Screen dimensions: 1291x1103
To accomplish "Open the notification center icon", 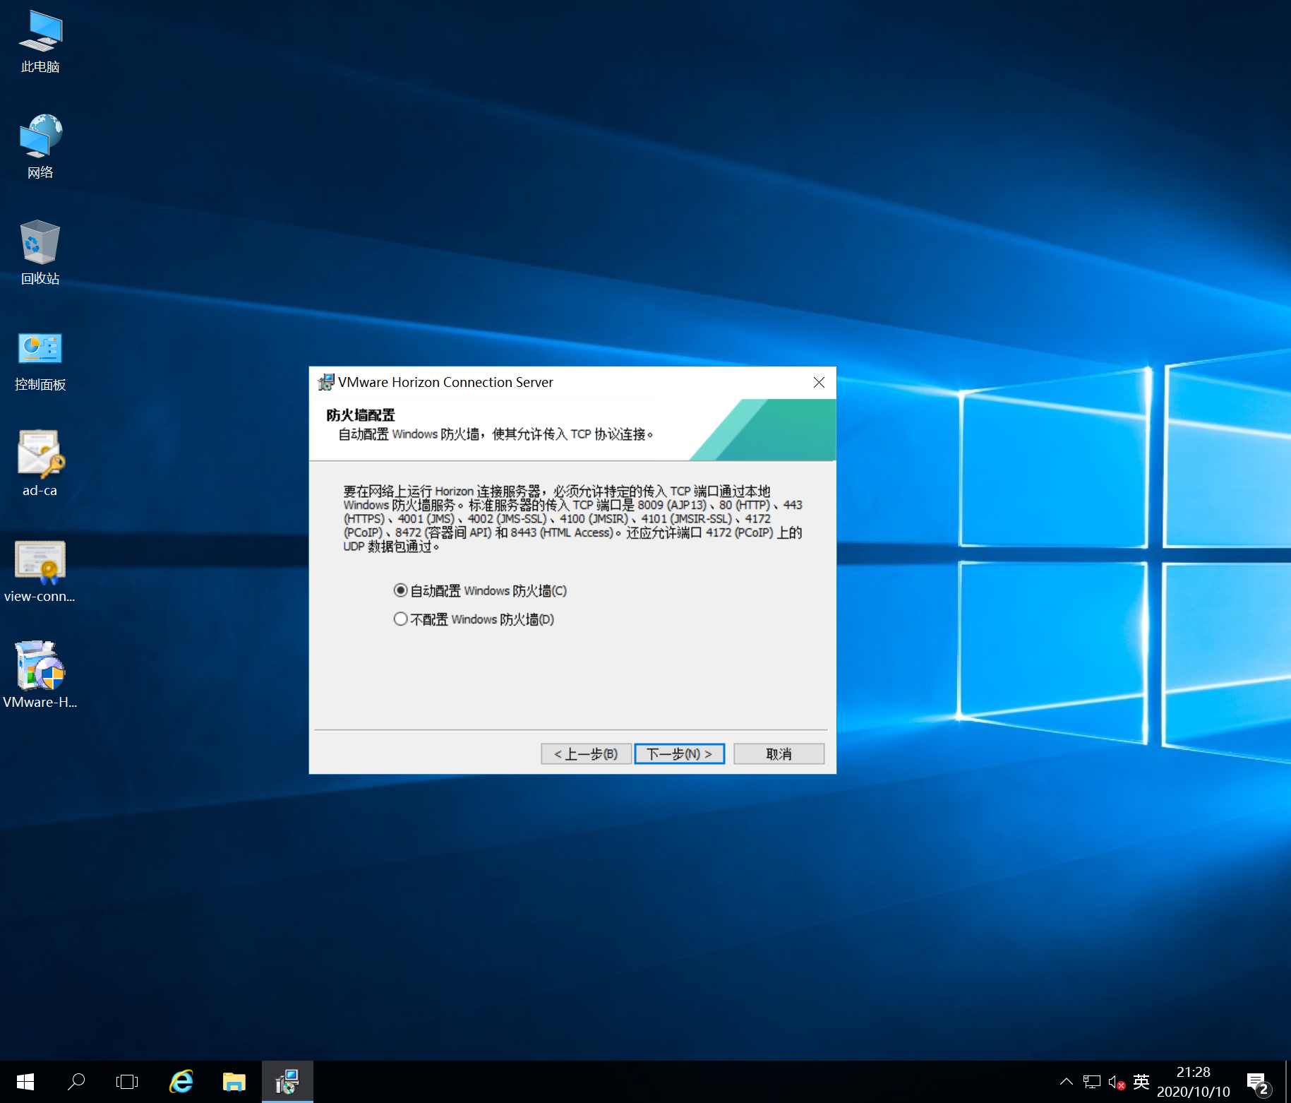I will click(1258, 1083).
